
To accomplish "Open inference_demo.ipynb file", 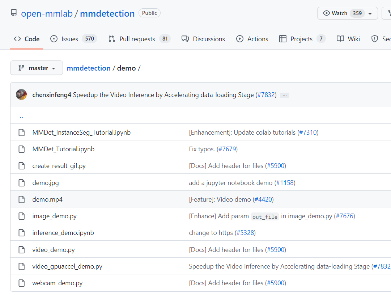I will 63,233.
